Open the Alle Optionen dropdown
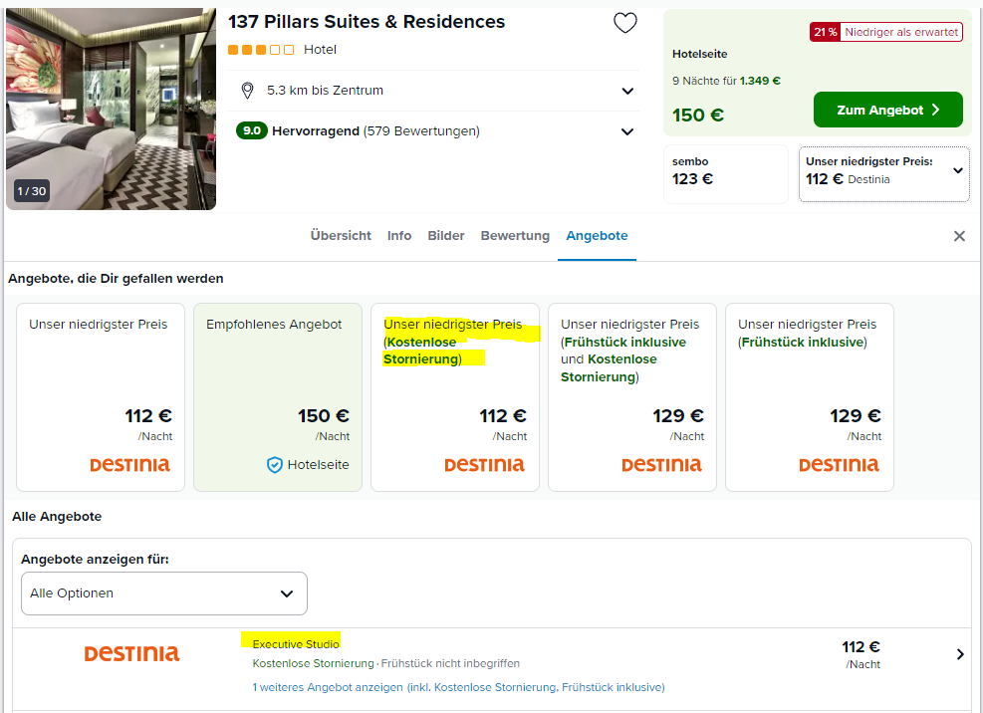Viewport: 983px width, 713px height. tap(164, 594)
